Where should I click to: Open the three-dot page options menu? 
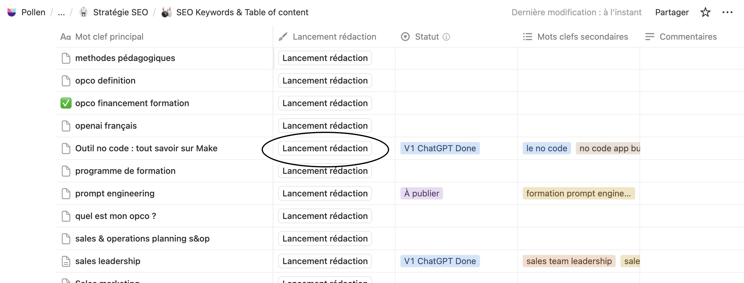(727, 12)
